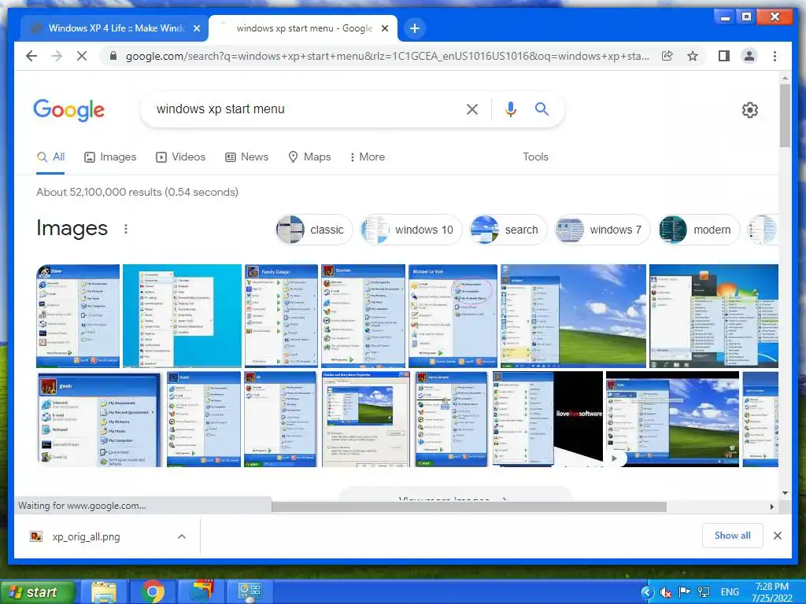Open the ilovefreesoftware image thumbnail
806x604 pixels.
tap(548, 419)
